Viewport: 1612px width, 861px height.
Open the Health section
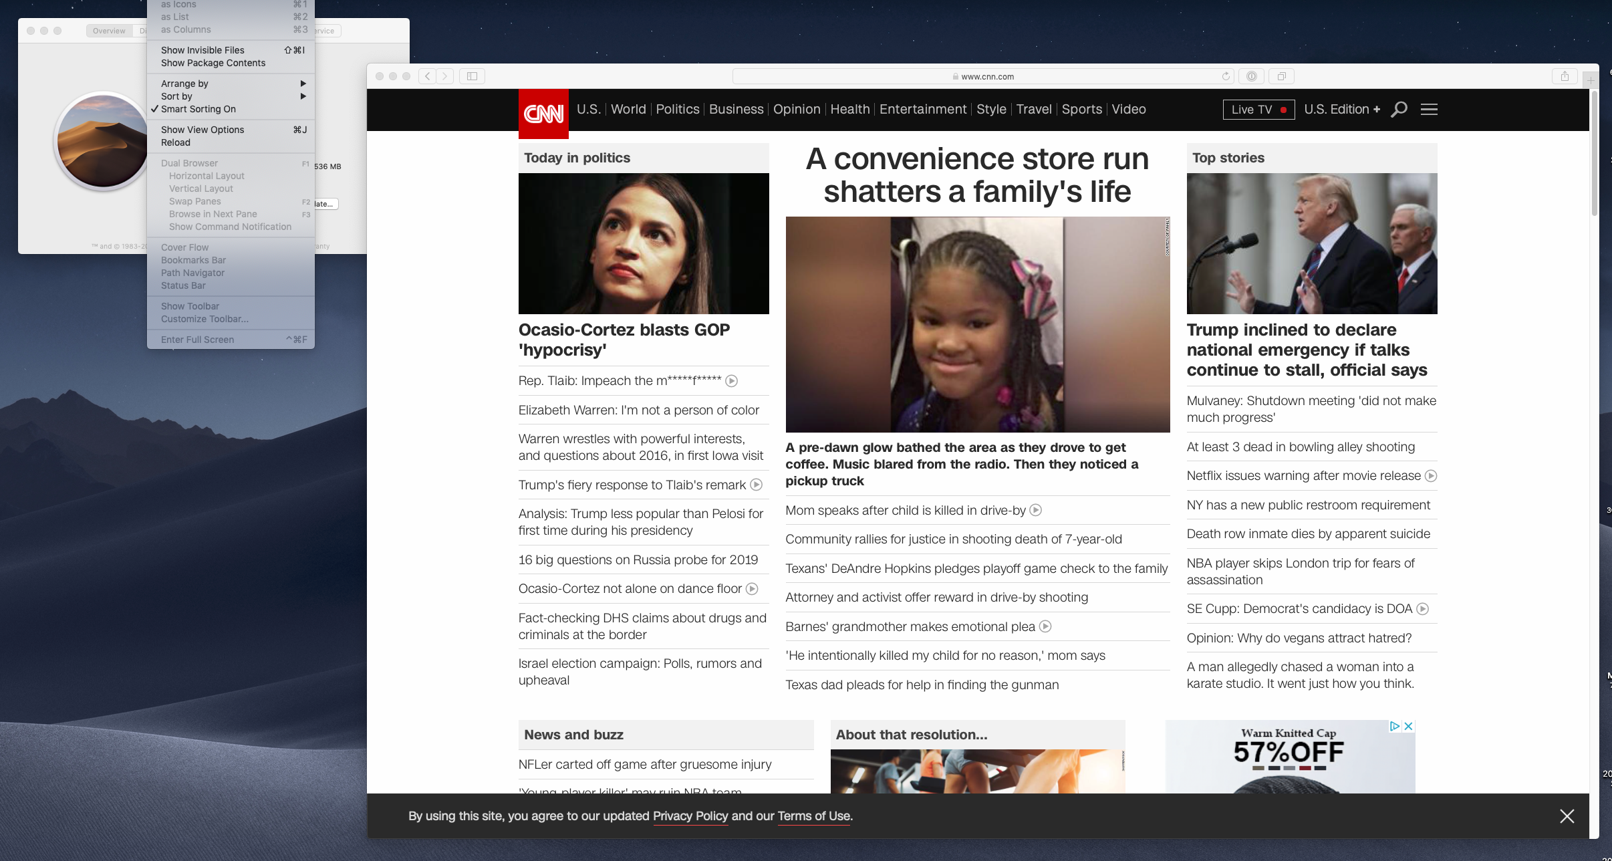[x=850, y=109]
